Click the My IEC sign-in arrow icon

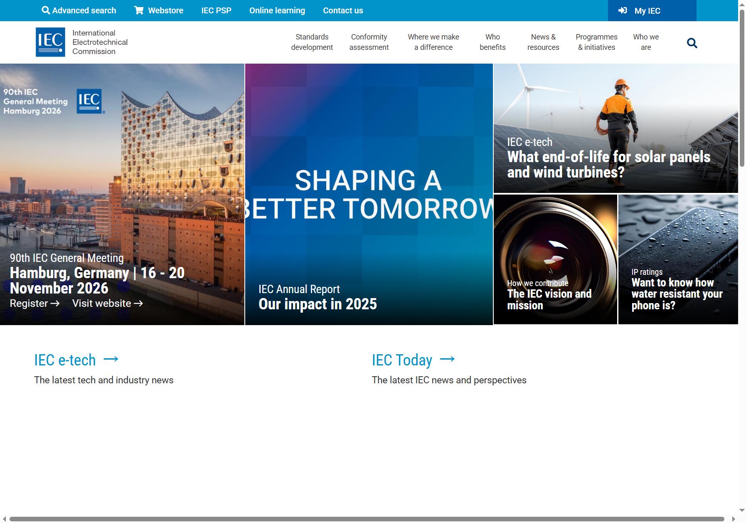coord(623,10)
